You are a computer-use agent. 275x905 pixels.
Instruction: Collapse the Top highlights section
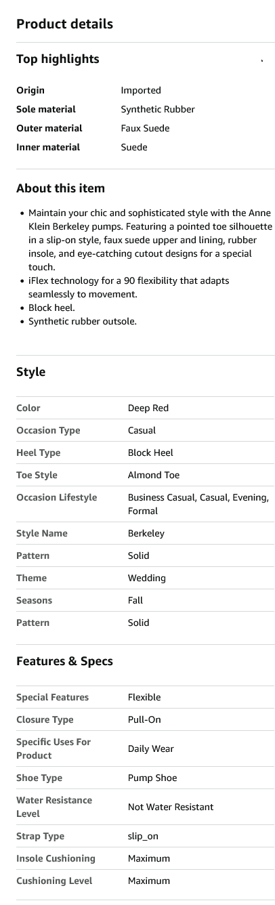pos(262,60)
